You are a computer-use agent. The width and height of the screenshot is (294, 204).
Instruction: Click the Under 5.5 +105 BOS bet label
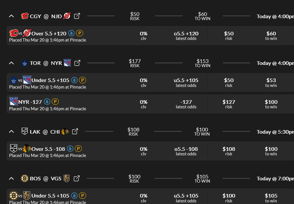pos(50,196)
